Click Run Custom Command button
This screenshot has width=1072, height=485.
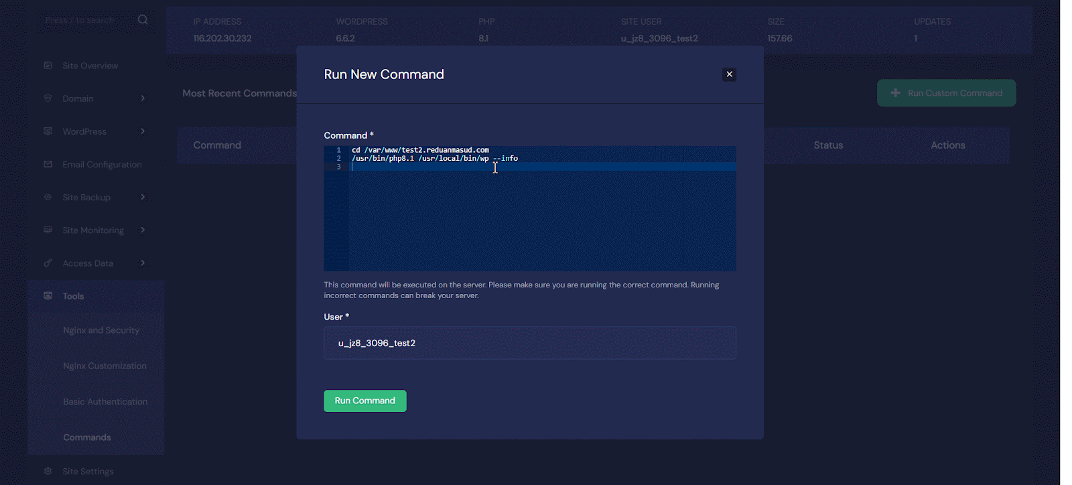point(946,93)
